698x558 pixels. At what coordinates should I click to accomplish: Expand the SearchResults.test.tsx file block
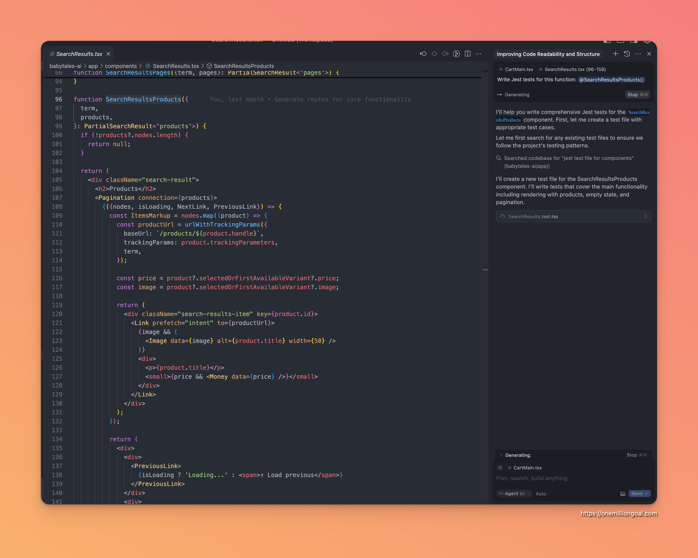click(x=645, y=216)
